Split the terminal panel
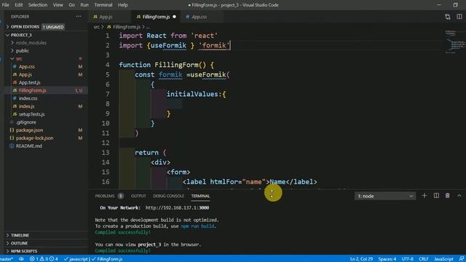This screenshot has width=466, height=262. coord(436,196)
